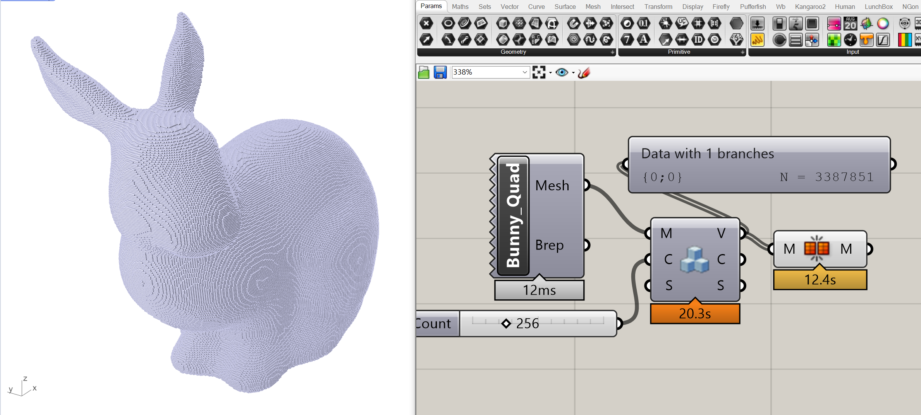
Task: Toggle the preview eye icon
Action: (x=562, y=72)
